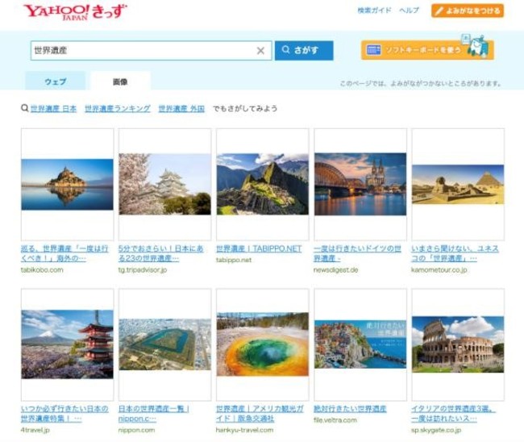Open the いまさら聞けない、ユネスコの link
The height and width of the screenshot is (442, 524).
tap(455, 253)
